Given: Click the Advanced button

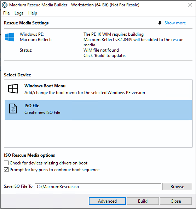Looking at the screenshot, I should click(107, 201).
